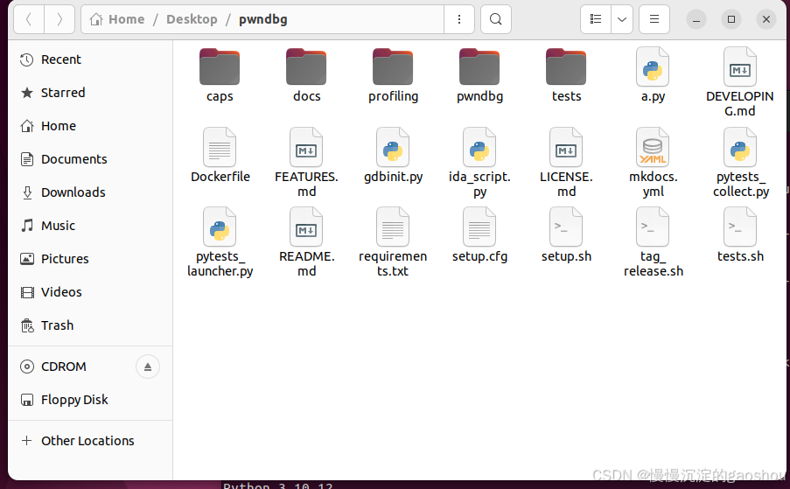The width and height of the screenshot is (790, 489).
Task: Open Other Locations in the sidebar
Action: tap(91, 441)
